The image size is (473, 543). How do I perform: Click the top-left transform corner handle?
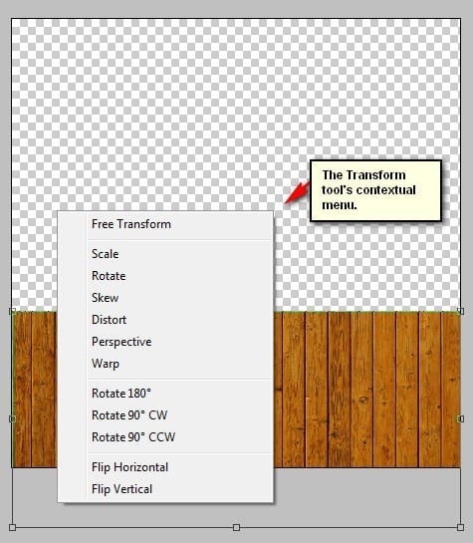[12, 311]
